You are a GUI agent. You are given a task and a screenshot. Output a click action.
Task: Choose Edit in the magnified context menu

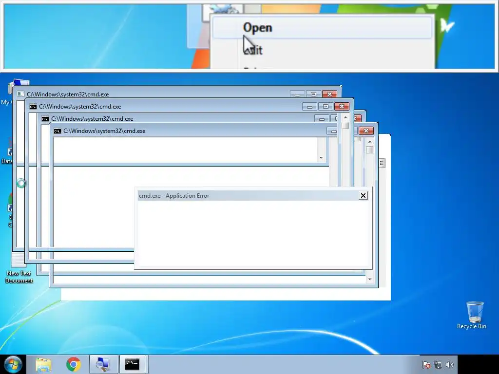(253, 50)
